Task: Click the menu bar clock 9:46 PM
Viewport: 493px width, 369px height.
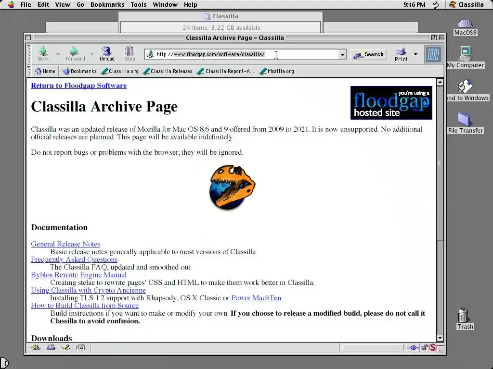Action: (x=414, y=4)
